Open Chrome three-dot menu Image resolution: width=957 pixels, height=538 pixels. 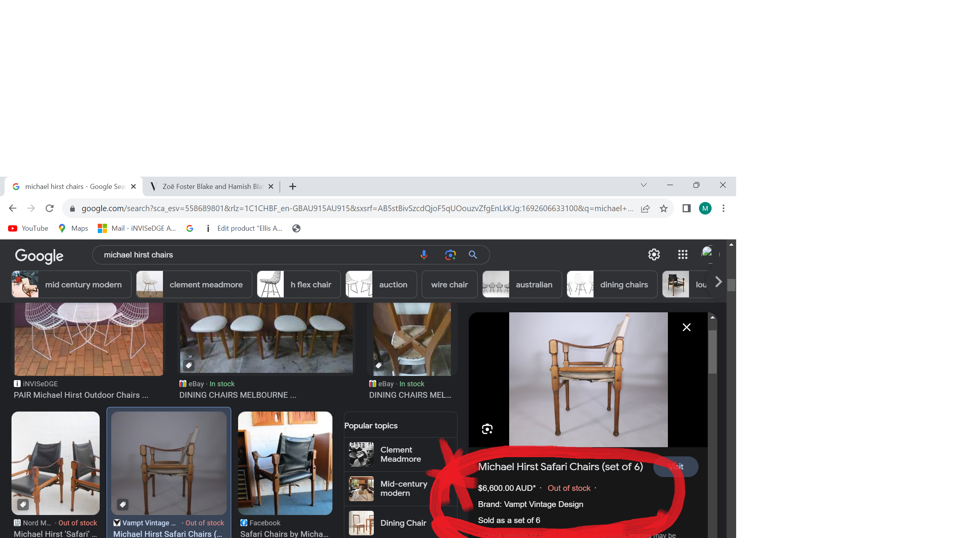click(x=724, y=208)
